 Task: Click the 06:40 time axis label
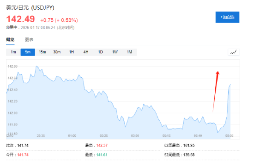[198, 136]
